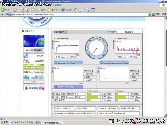Click the RAM 320 MB info box
The image size is (167, 125).
130,108
